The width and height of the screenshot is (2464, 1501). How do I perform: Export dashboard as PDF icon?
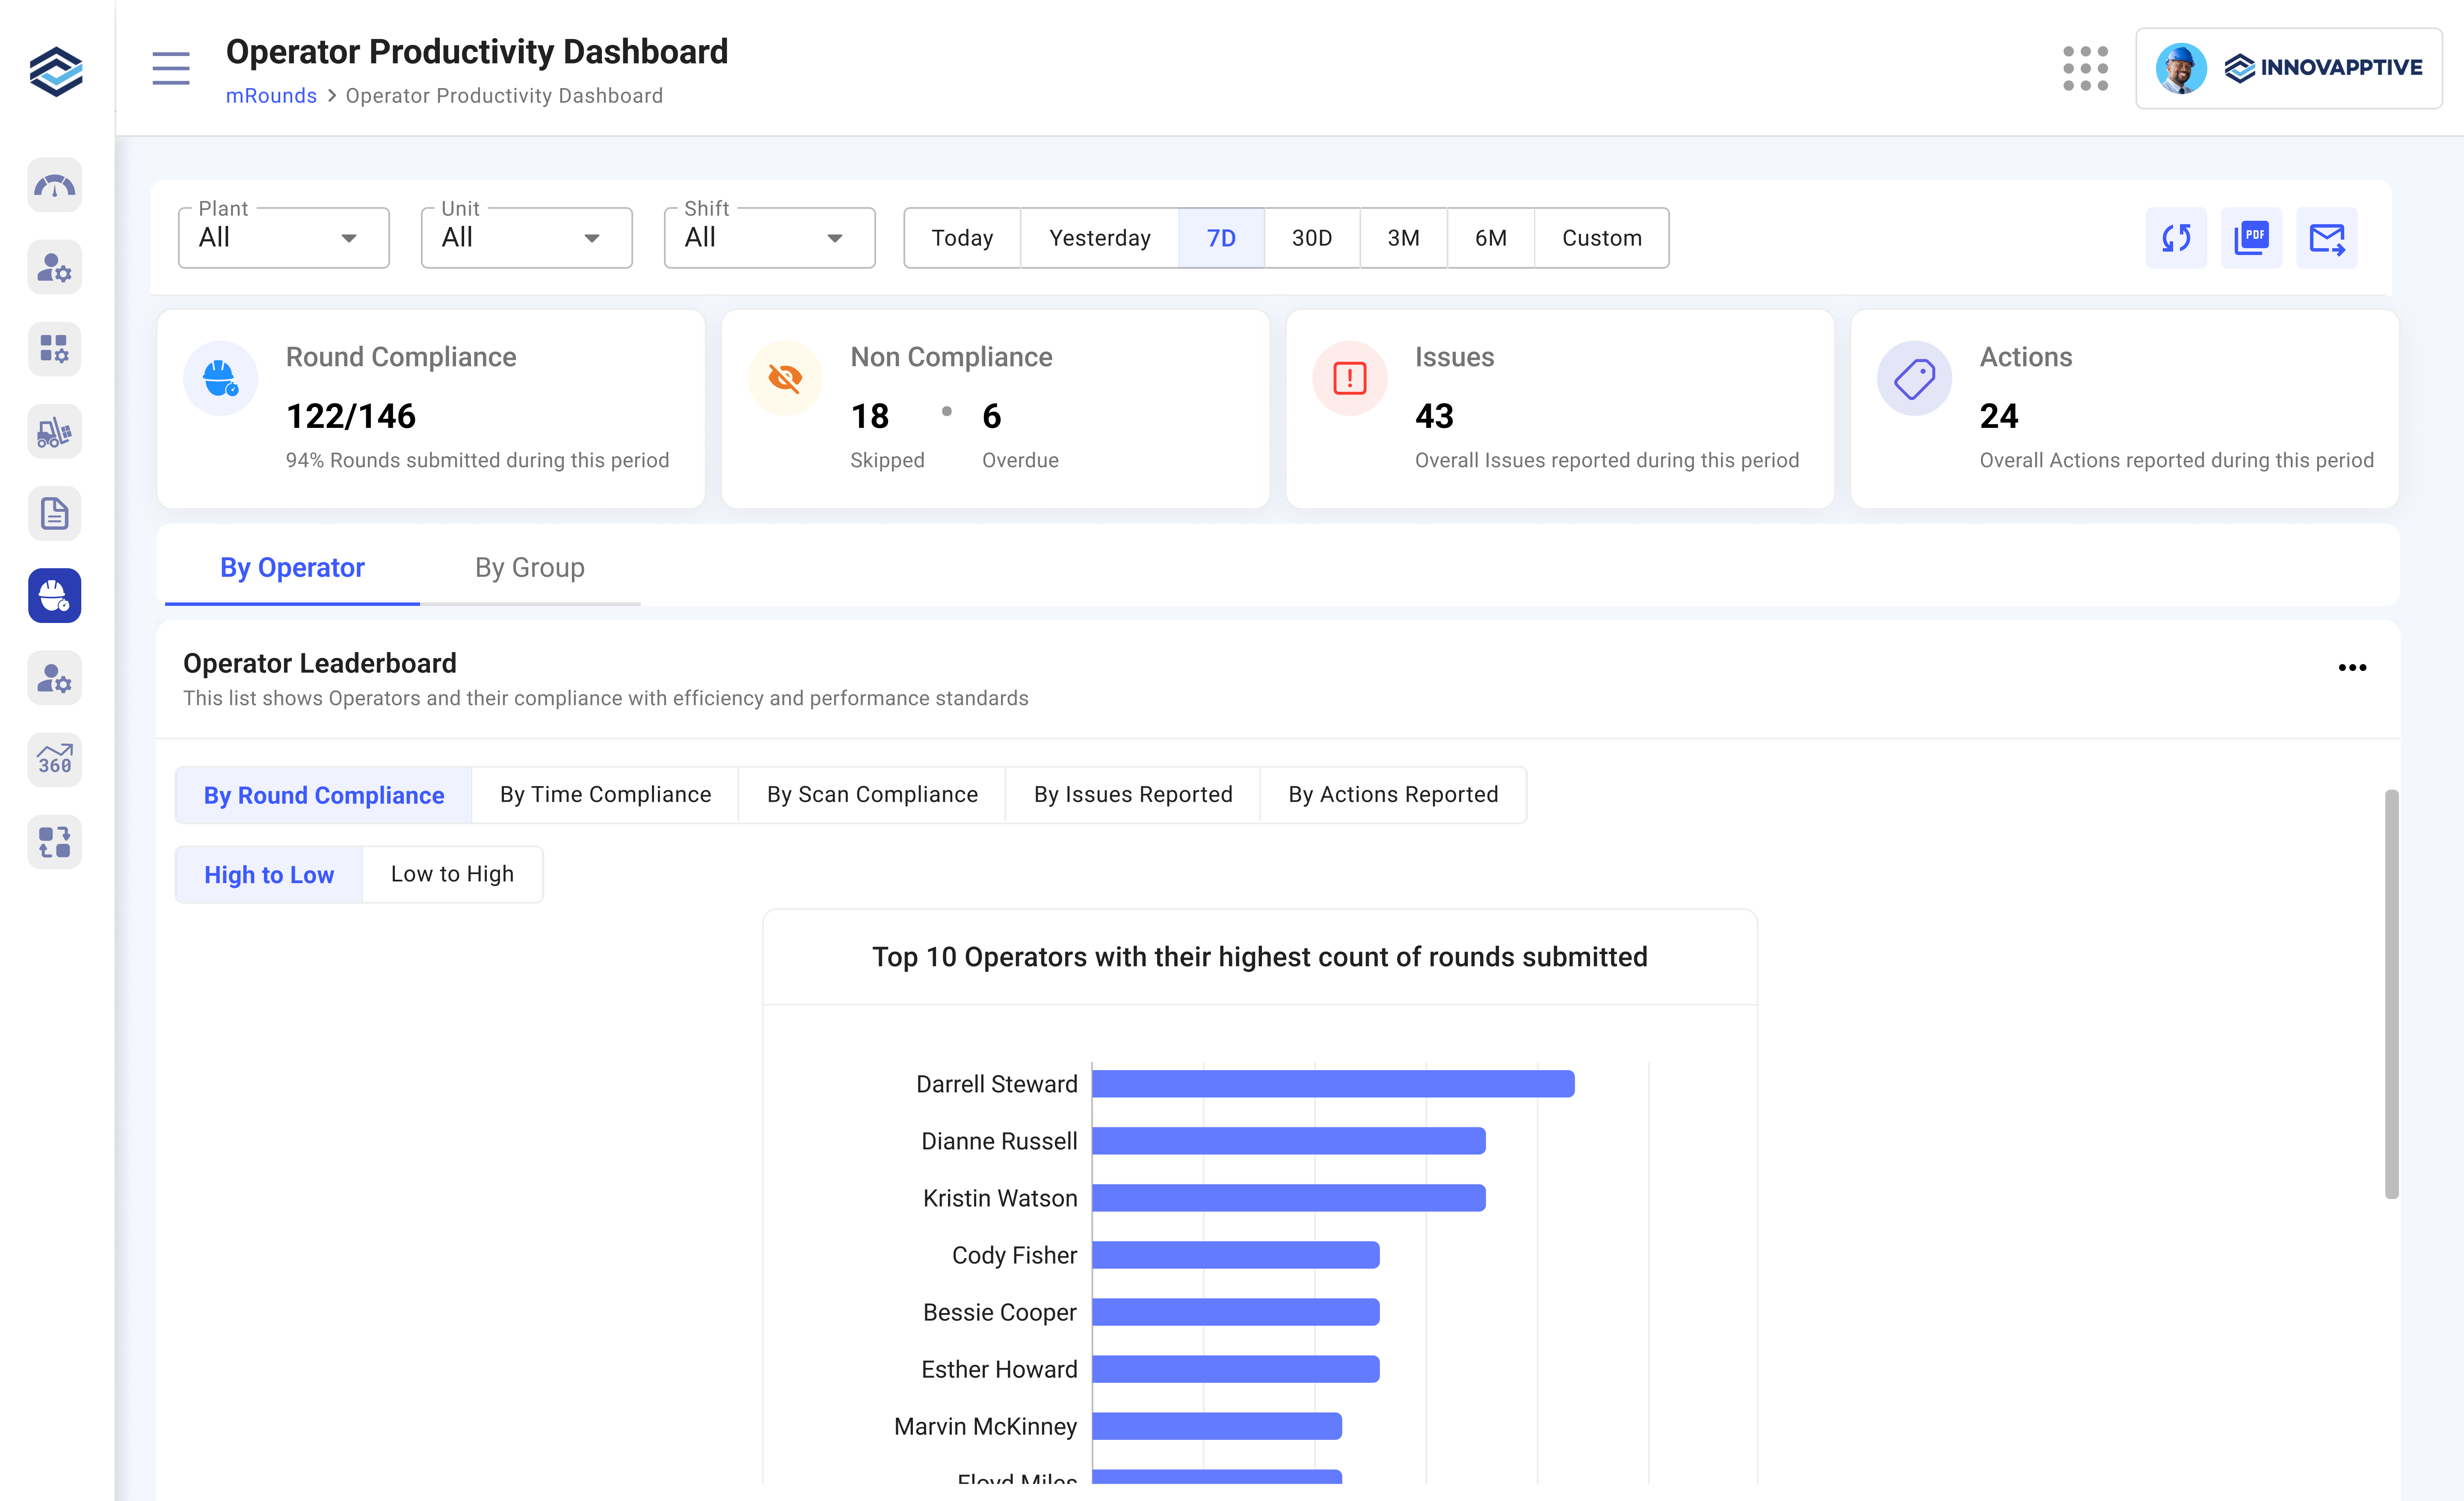coord(2251,238)
